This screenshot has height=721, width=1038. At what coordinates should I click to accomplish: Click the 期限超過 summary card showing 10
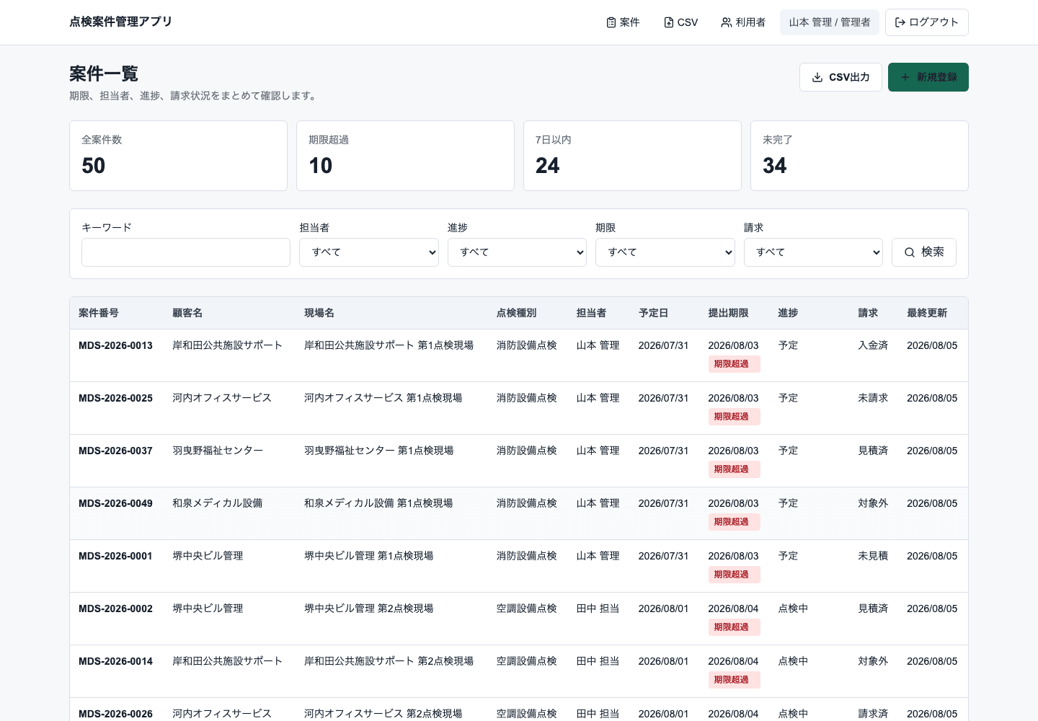[405, 156]
